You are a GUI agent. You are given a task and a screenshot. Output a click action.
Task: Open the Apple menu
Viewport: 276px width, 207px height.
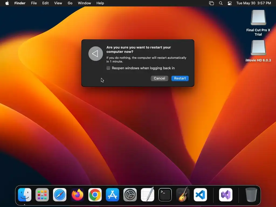point(7,3)
